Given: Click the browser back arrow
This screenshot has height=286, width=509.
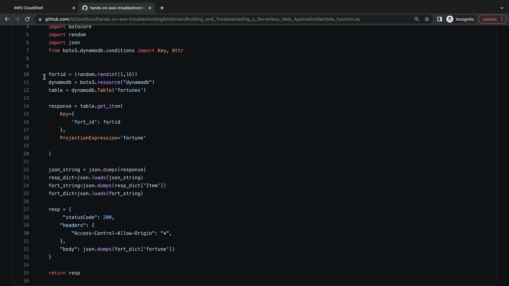Looking at the screenshot, I should (7, 19).
